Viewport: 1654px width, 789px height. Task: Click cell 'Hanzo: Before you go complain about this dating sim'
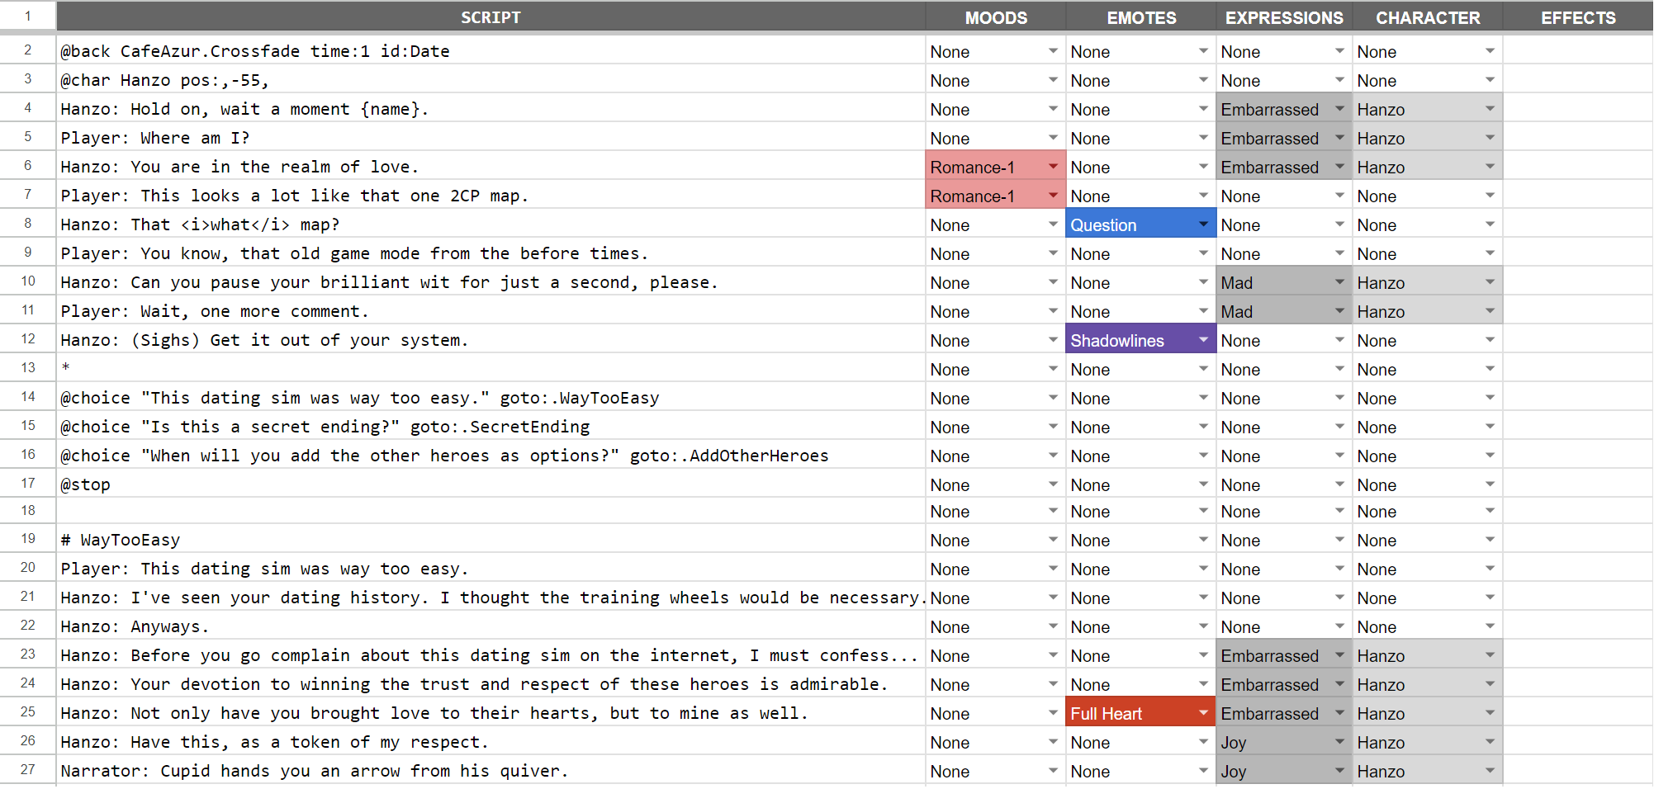pos(491,655)
